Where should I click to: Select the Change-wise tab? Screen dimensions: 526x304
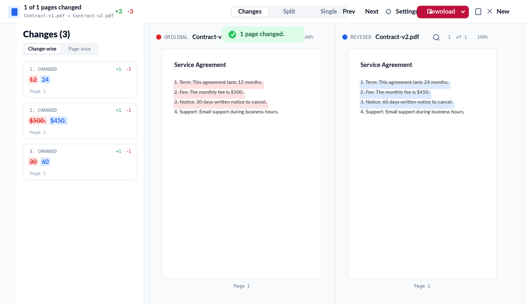pyautogui.click(x=42, y=49)
